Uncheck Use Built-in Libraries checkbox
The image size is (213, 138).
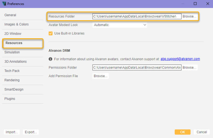click(x=51, y=33)
